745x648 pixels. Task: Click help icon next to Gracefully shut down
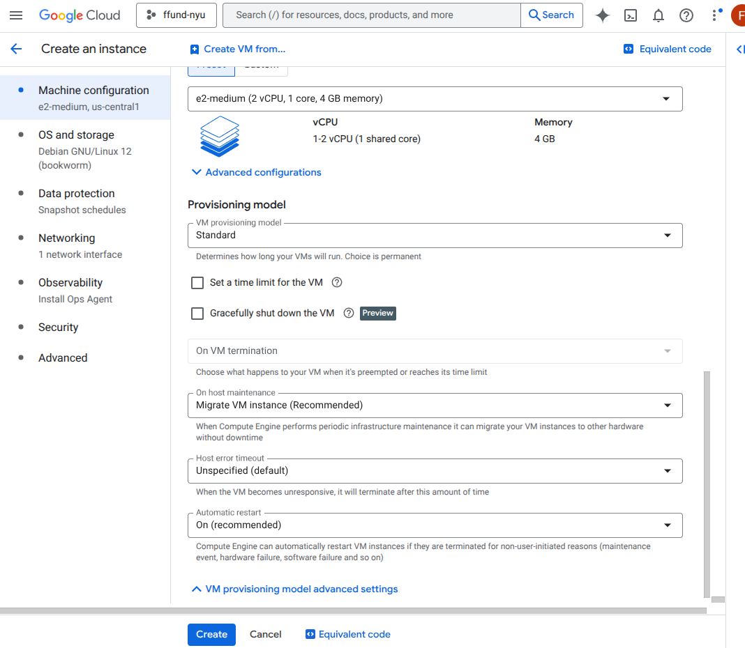coord(349,313)
